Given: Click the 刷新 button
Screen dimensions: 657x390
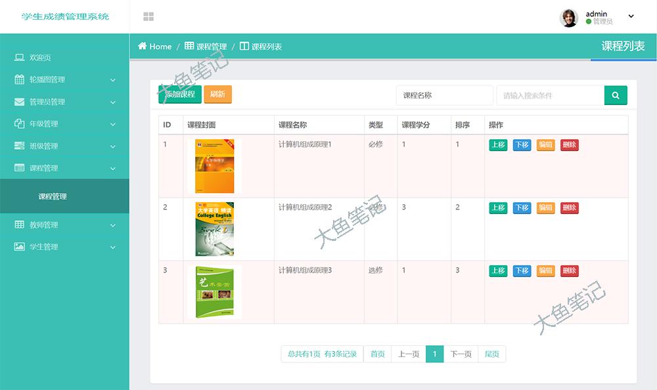Looking at the screenshot, I should (x=217, y=95).
